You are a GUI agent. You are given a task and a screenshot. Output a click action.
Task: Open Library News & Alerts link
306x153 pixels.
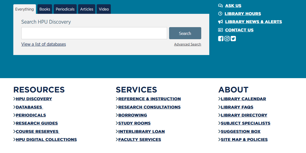[x=253, y=22]
